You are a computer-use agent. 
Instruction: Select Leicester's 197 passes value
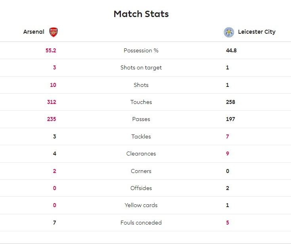pyautogui.click(x=230, y=119)
